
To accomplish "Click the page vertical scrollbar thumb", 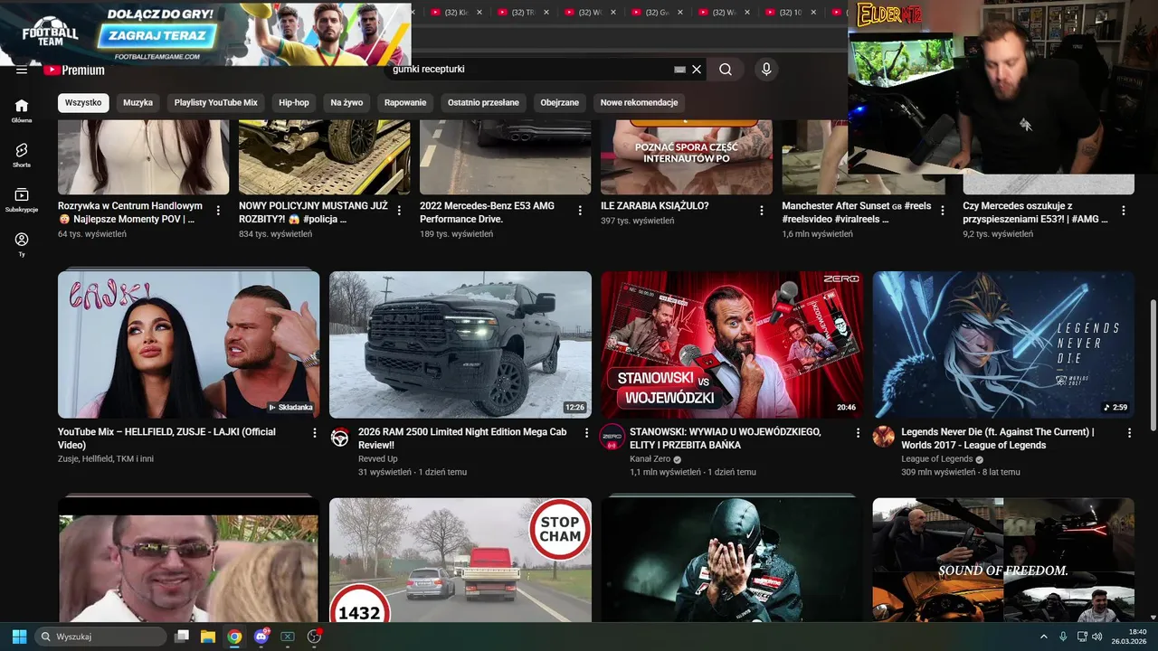I will coord(1152,364).
